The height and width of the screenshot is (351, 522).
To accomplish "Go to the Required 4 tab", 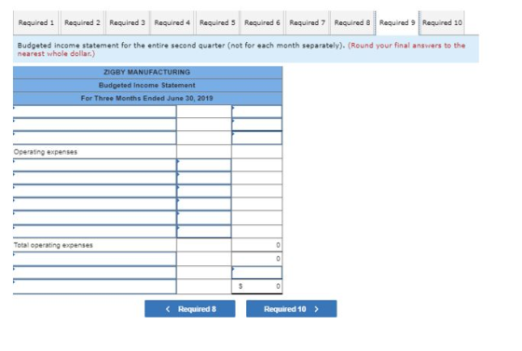I will (x=172, y=22).
